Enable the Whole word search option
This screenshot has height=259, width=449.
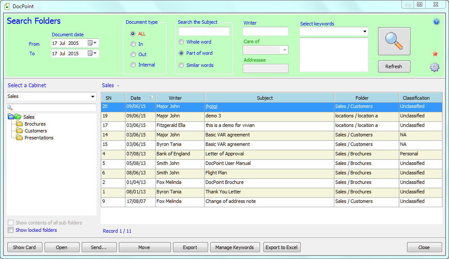coord(181,42)
